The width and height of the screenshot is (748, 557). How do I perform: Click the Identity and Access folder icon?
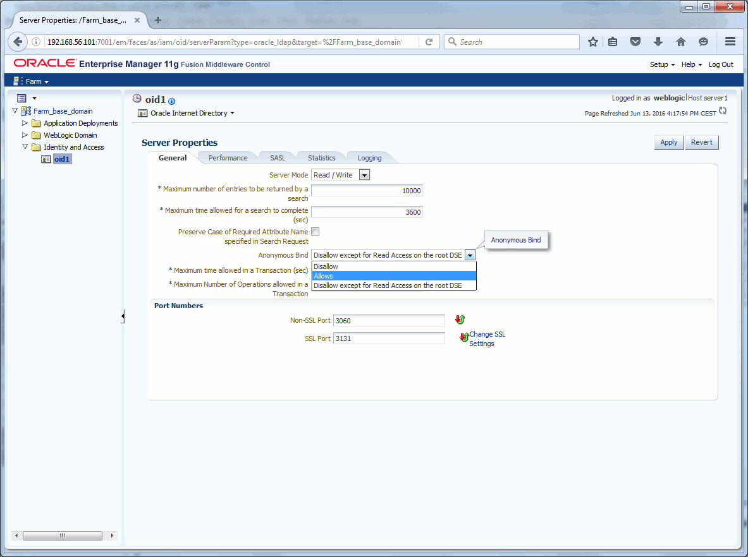tap(36, 147)
